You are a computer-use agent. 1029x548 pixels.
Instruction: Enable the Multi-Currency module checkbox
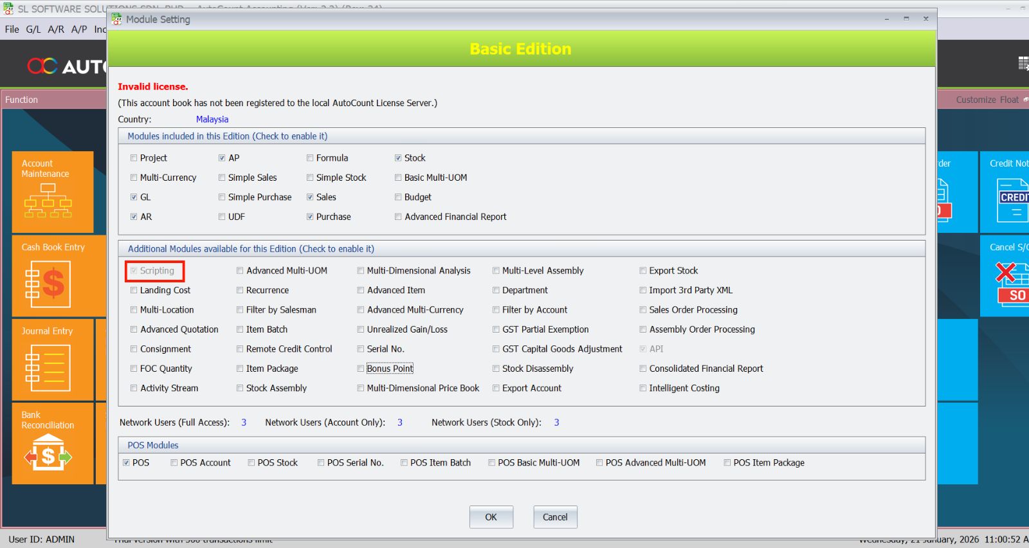(134, 178)
